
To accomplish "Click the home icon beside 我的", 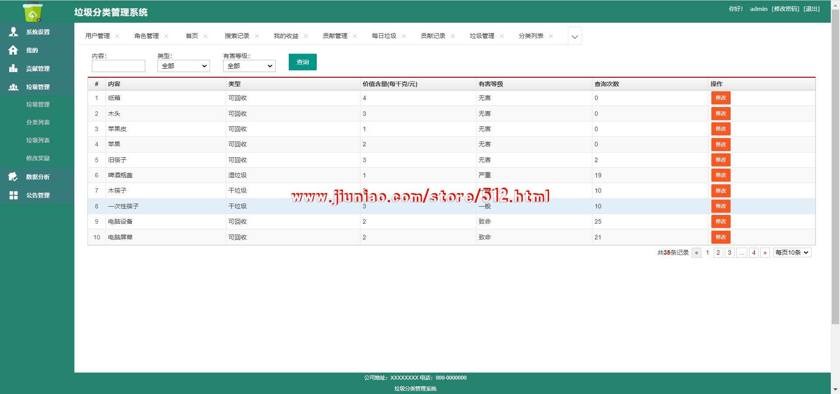I will pos(14,50).
